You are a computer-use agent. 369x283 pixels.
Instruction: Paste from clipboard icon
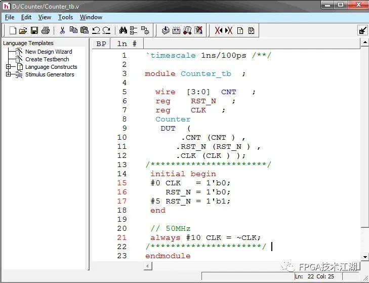(84, 30)
